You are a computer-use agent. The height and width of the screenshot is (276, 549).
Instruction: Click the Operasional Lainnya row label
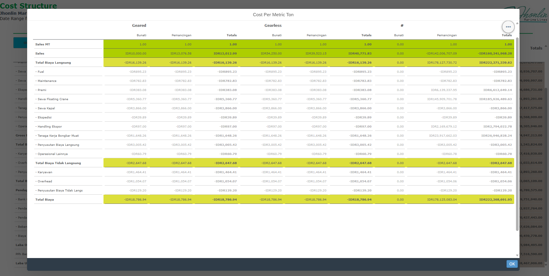coord(51,154)
